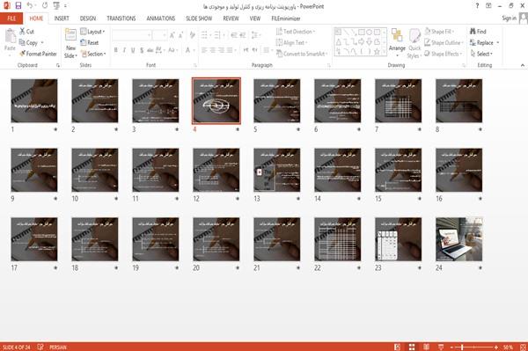
Task: Click the Find binoculars icon
Action: coord(473,32)
